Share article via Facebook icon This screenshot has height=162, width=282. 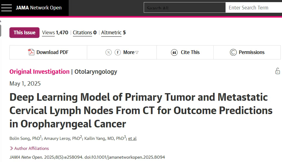118,52
